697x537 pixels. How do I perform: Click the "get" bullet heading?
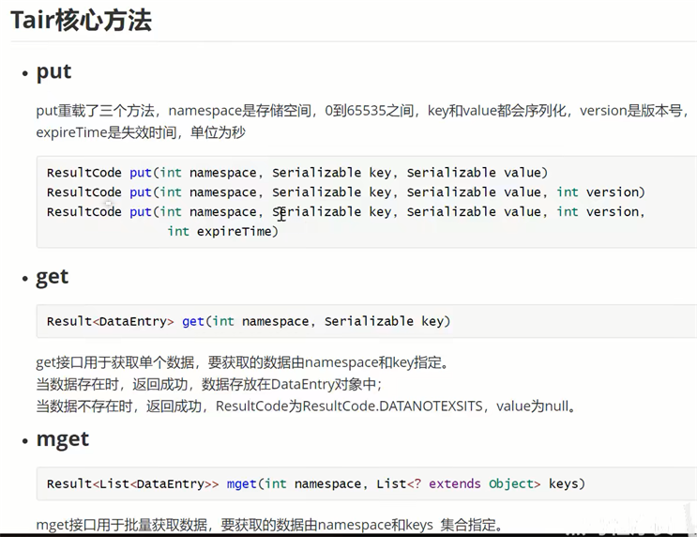[52, 278]
